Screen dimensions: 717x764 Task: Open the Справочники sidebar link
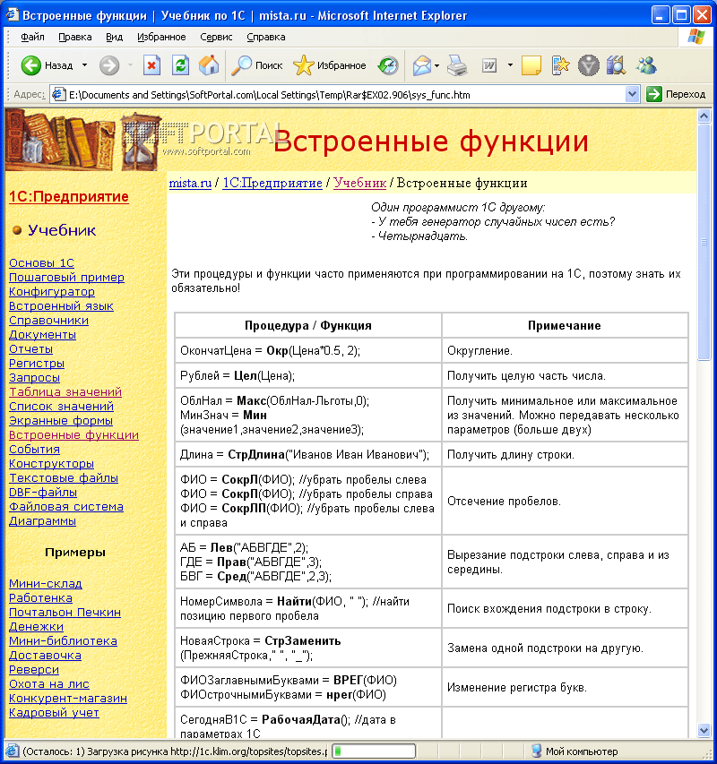pos(48,321)
